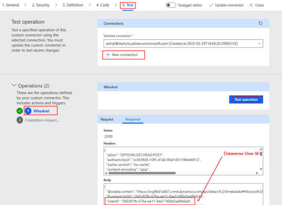Viewport: 282px width, 205px height.
Task: Click the Headers scroll-down arrow
Action: coord(261,169)
